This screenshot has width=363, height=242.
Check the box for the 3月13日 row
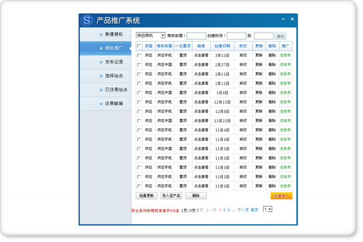(139, 56)
